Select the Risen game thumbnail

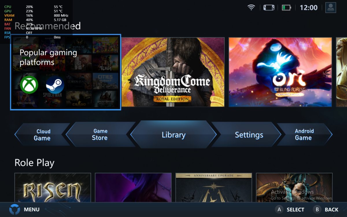(x=53, y=187)
